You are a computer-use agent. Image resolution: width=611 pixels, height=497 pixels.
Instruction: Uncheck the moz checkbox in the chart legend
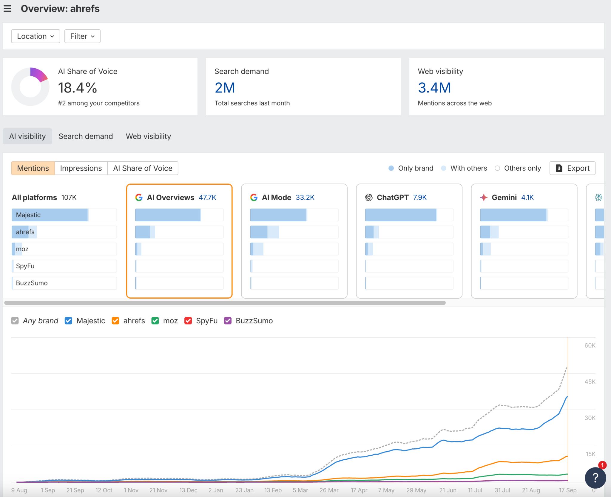[155, 321]
